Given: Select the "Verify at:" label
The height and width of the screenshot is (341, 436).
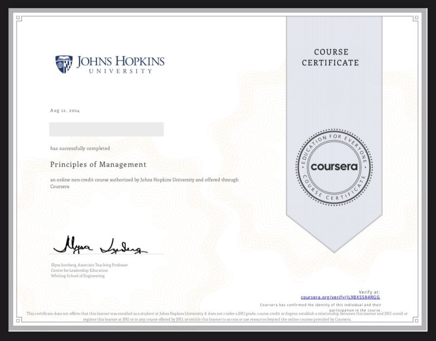Looking at the screenshot, I should click(x=369, y=292).
